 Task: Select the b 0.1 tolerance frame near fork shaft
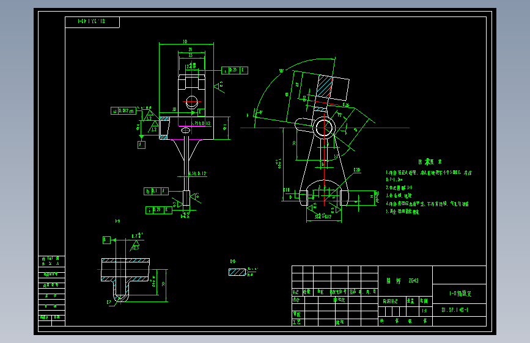pos(156,192)
